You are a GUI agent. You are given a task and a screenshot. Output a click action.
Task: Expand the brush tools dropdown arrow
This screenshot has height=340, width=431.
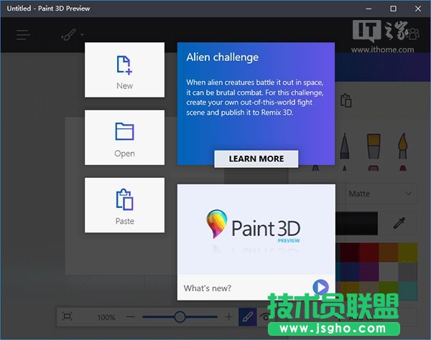[x=82, y=35]
